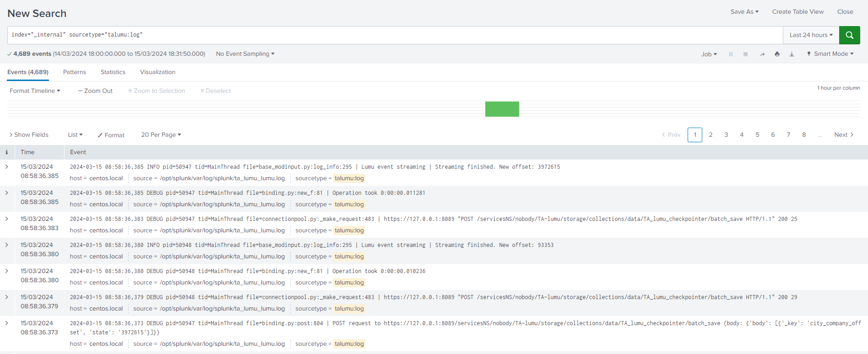Screen dimensions: 868x354
Task: Open the 20 Per Page dropdown
Action: (161, 135)
